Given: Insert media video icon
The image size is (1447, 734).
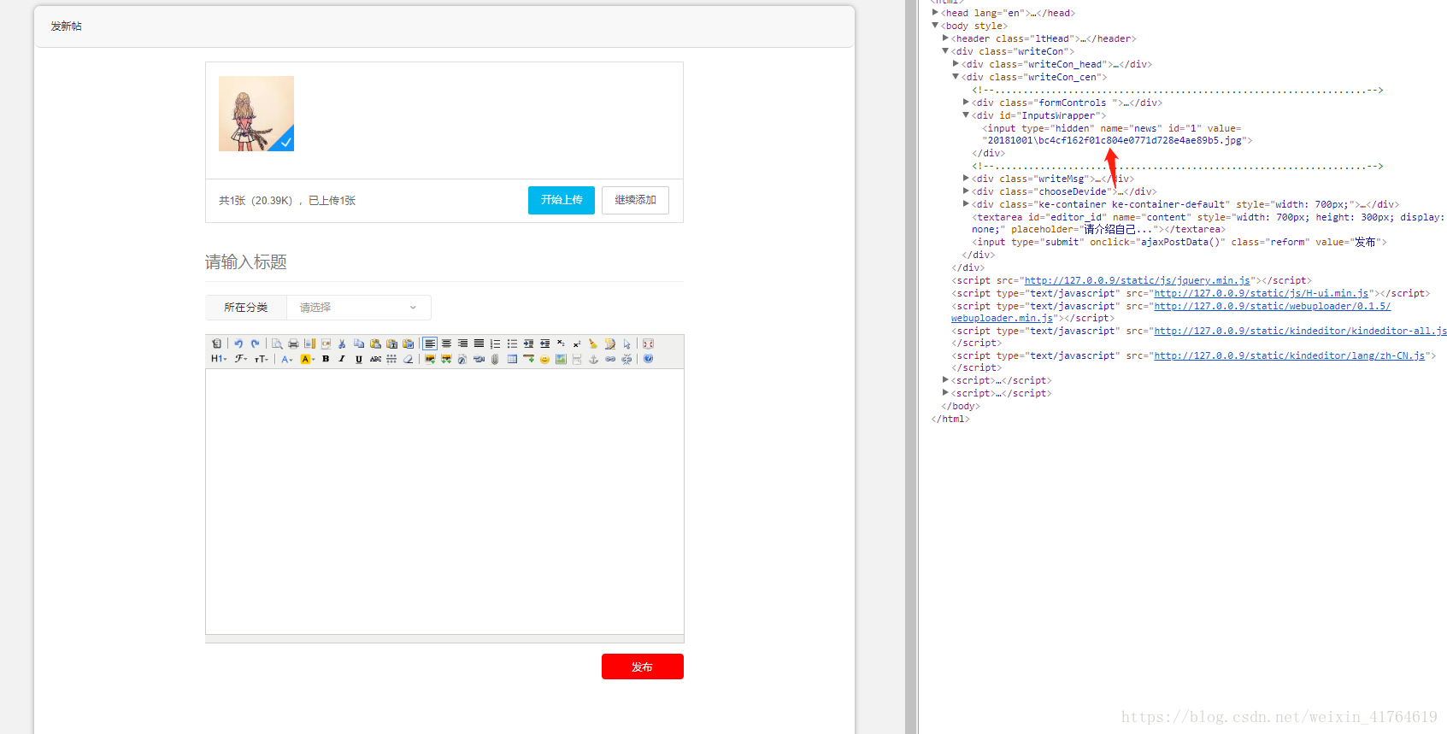Looking at the screenshot, I should 479,359.
